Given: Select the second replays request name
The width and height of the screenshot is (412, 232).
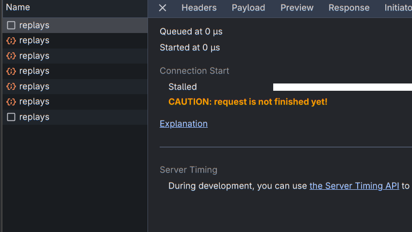Looking at the screenshot, I should (x=34, y=41).
